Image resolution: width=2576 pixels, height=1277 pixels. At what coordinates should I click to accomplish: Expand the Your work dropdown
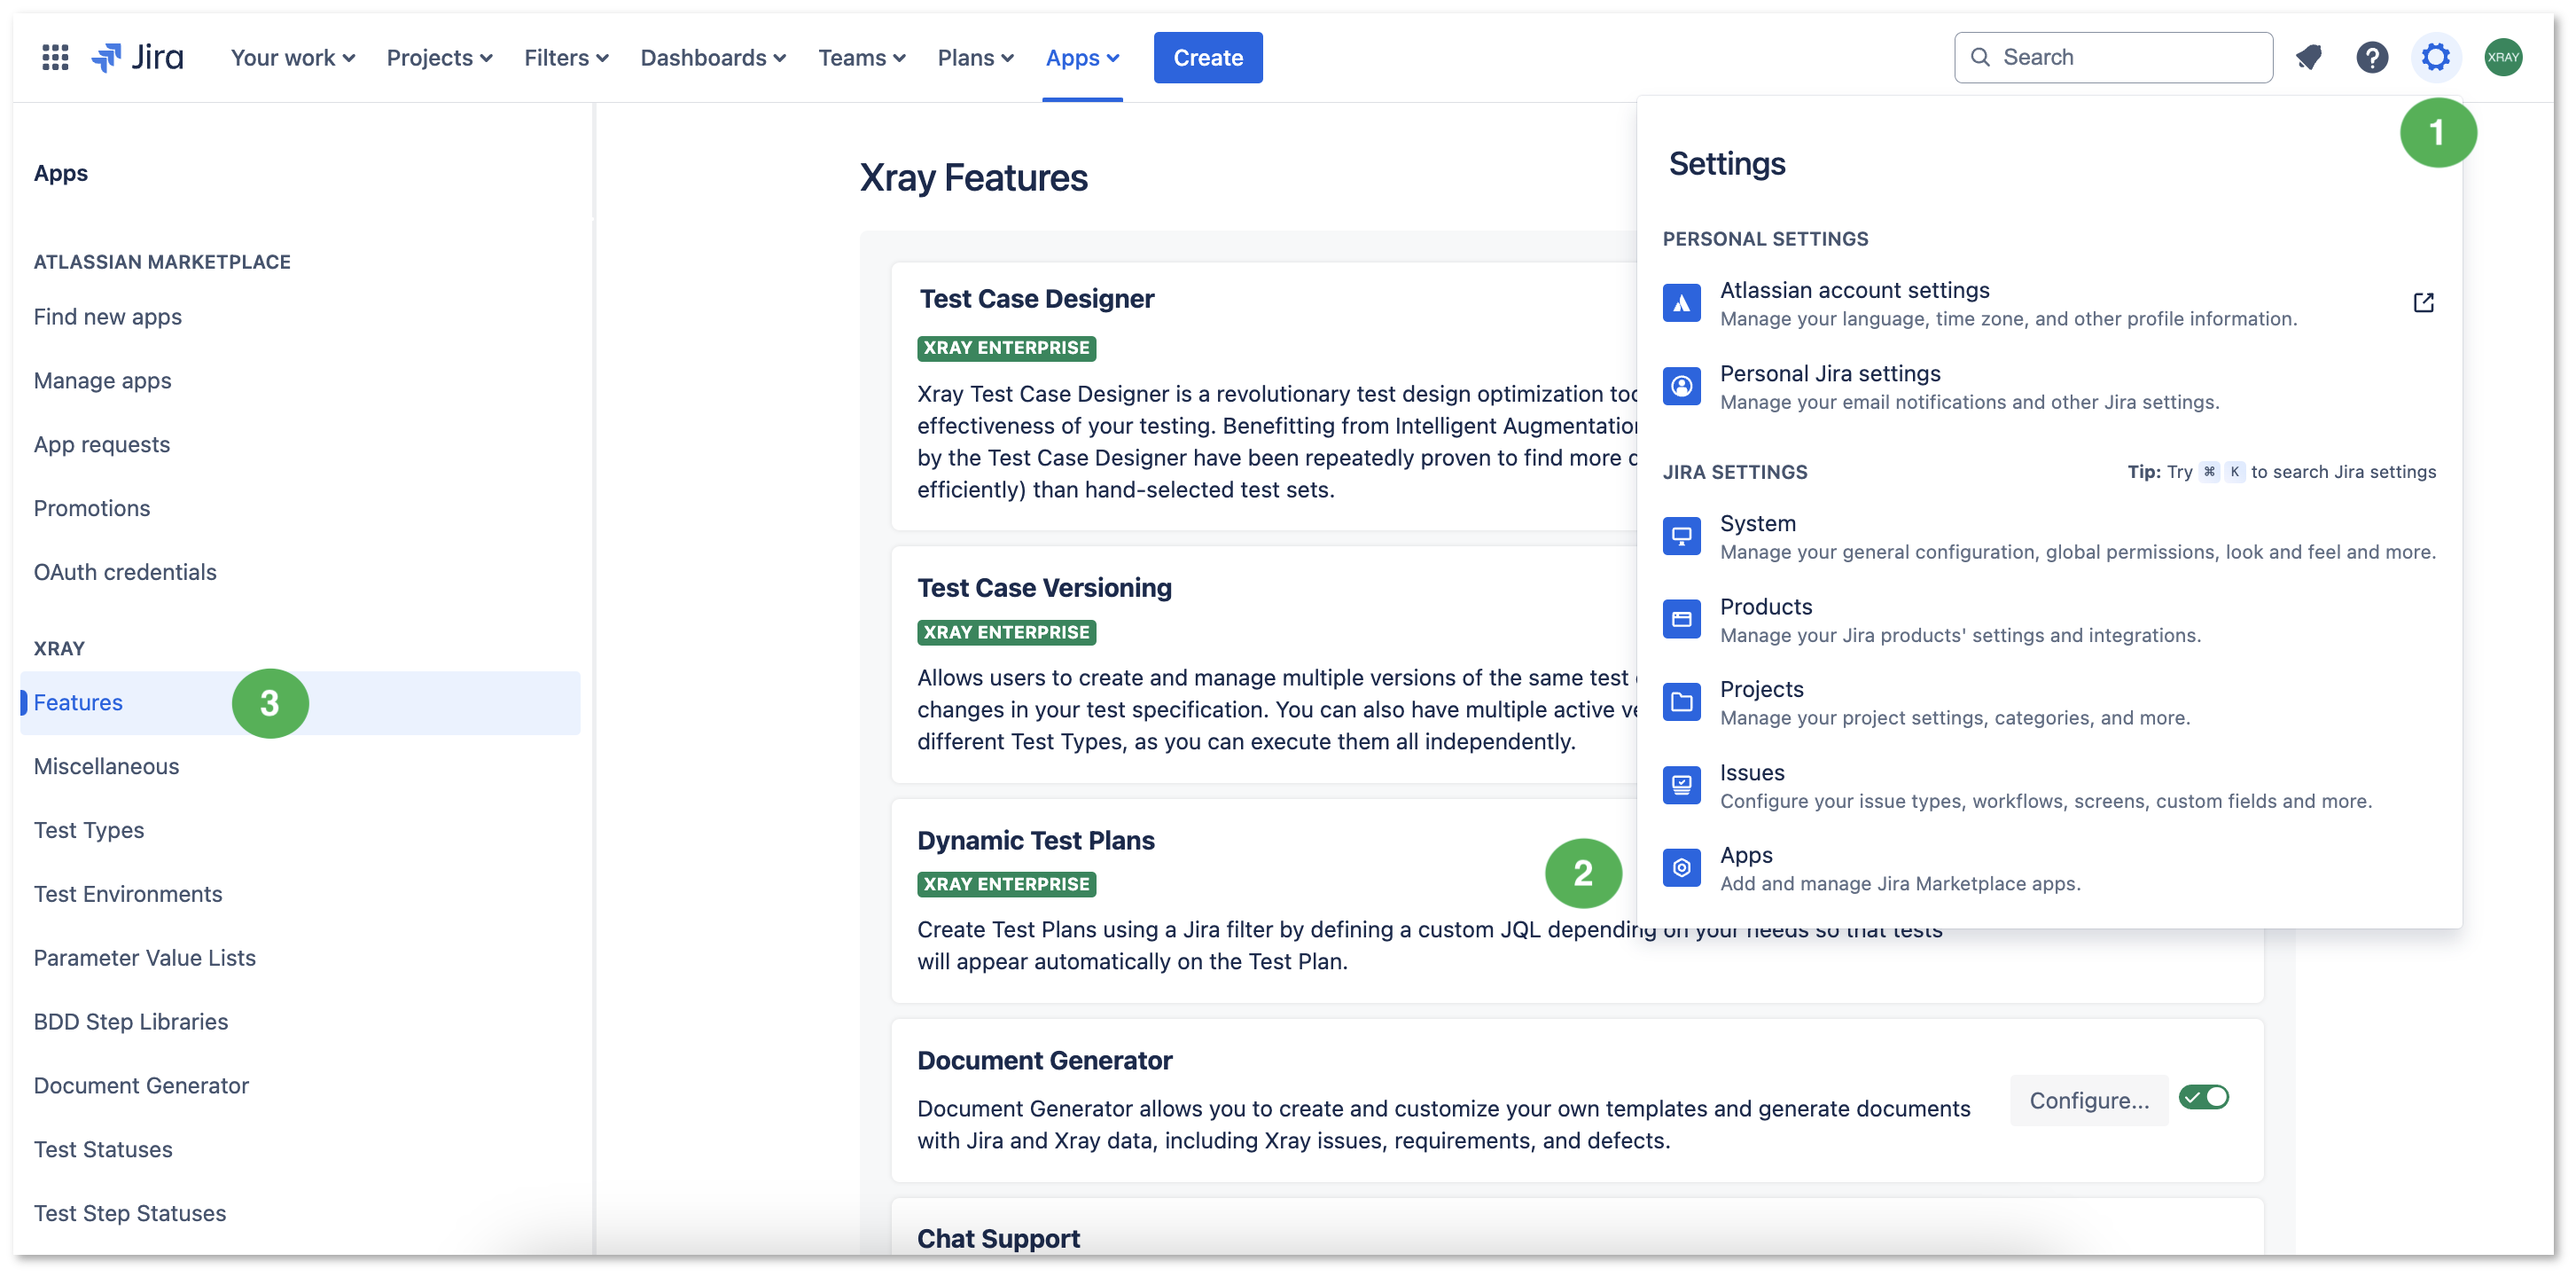pos(293,58)
